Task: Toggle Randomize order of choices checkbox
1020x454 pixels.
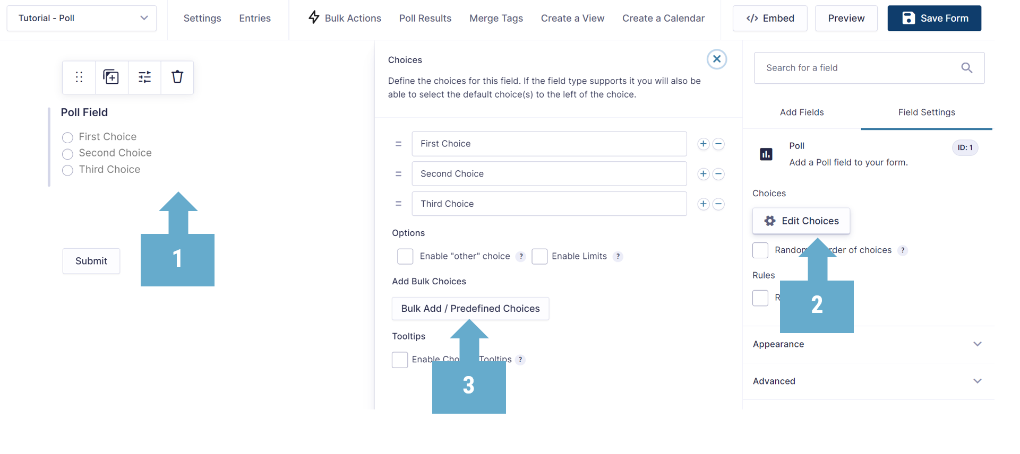Action: (760, 250)
